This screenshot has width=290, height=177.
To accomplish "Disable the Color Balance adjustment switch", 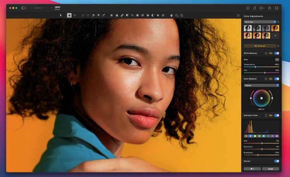I will 276,78.
